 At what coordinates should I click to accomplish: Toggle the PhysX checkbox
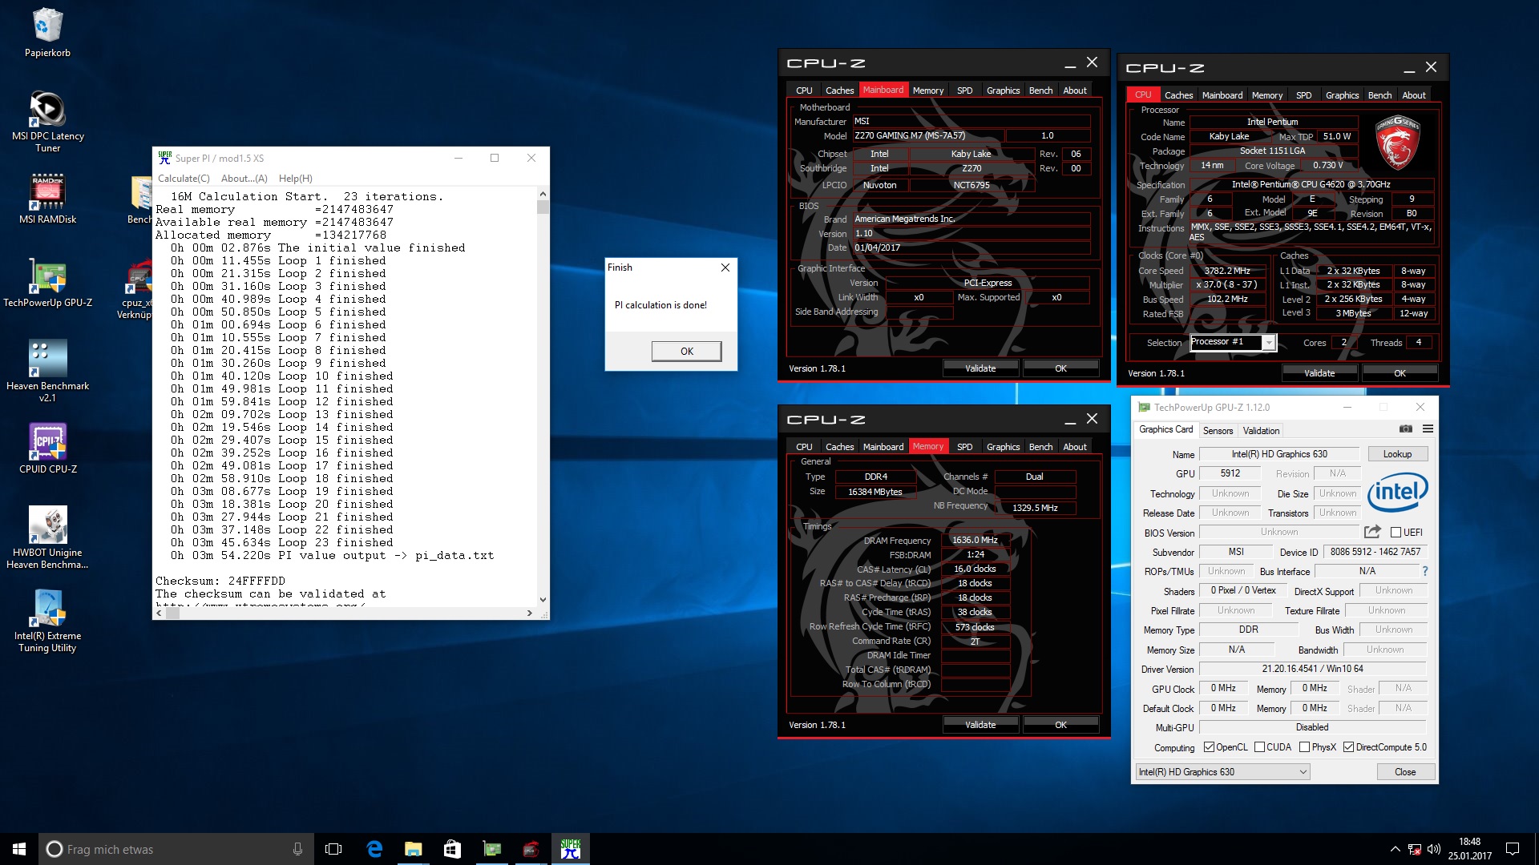pyautogui.click(x=1304, y=747)
